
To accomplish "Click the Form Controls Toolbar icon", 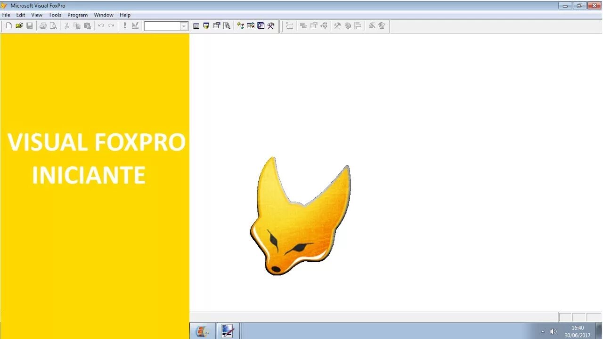I will pyautogui.click(x=338, y=26).
